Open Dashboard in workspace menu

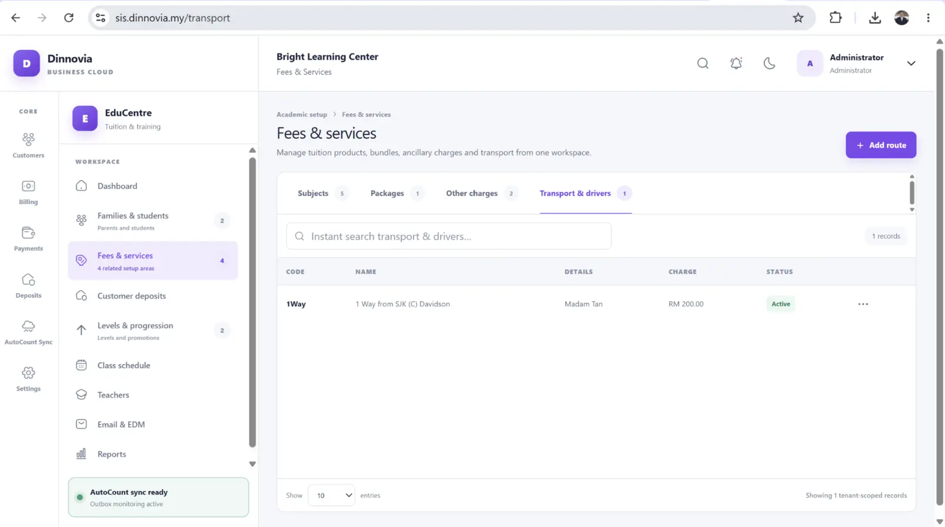coord(153,186)
